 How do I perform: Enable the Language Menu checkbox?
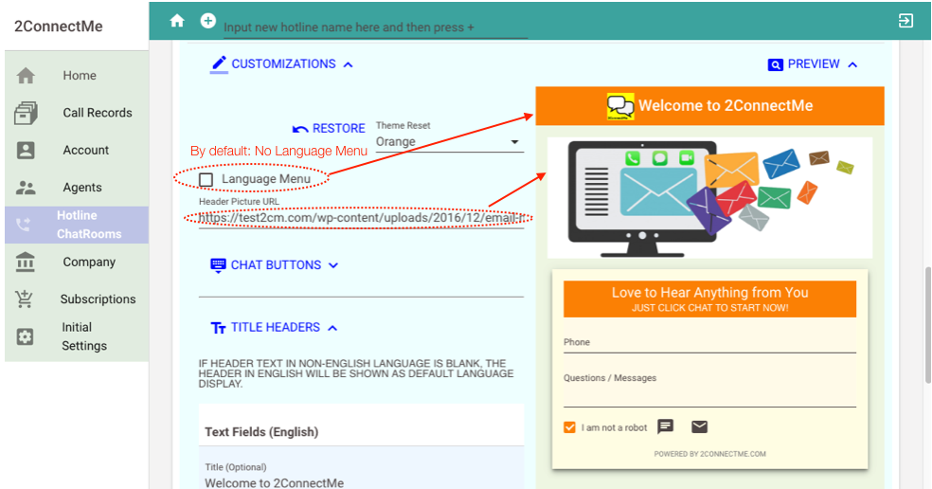206,180
